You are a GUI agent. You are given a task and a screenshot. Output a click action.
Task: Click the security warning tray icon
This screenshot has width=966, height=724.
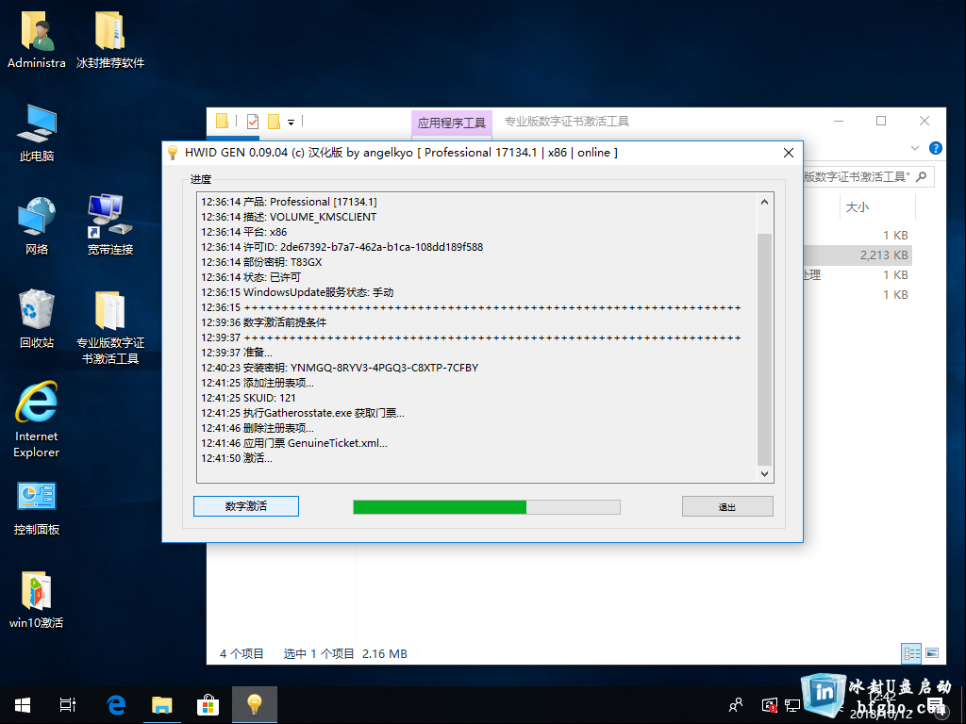point(770,705)
